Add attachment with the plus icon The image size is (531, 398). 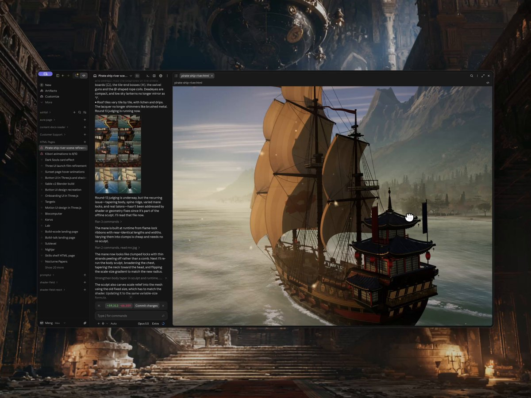(x=99, y=324)
